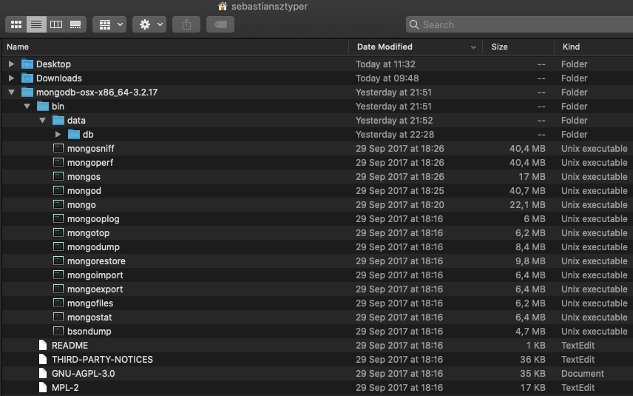Collapse the data folder
Viewport: 633px width, 396px height.
[42, 121]
